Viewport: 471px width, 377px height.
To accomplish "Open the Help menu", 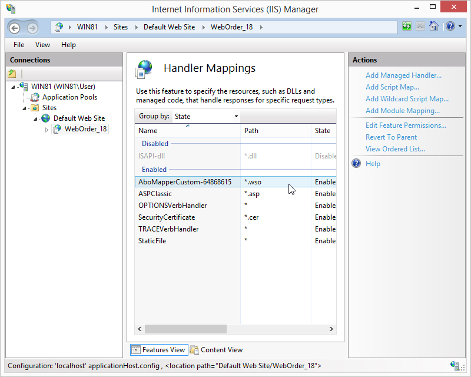I will [x=68, y=45].
